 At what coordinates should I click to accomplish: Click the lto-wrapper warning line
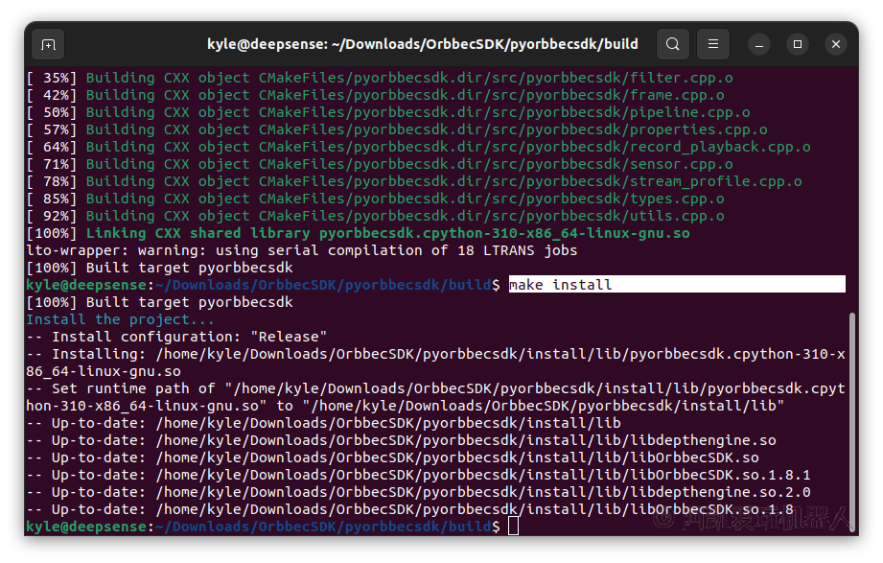301,250
